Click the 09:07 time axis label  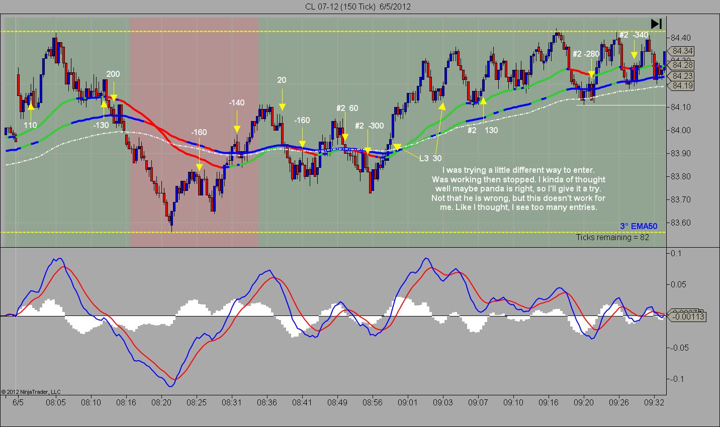click(478, 403)
